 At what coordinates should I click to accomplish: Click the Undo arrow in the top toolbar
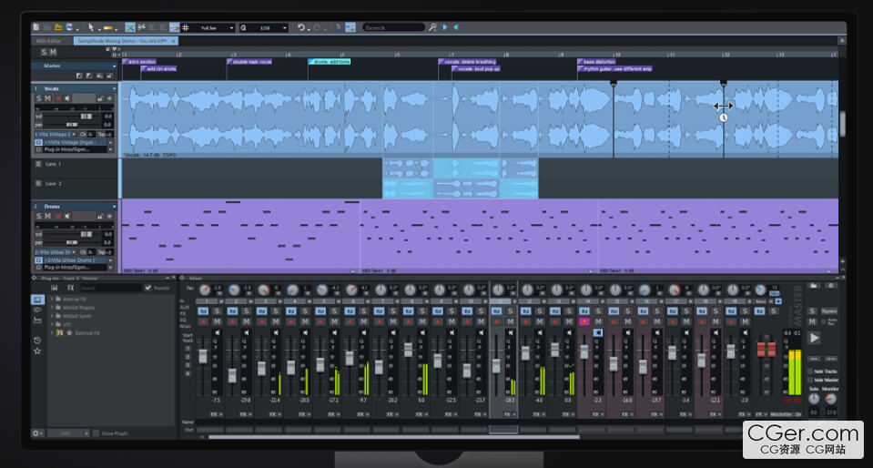301,28
